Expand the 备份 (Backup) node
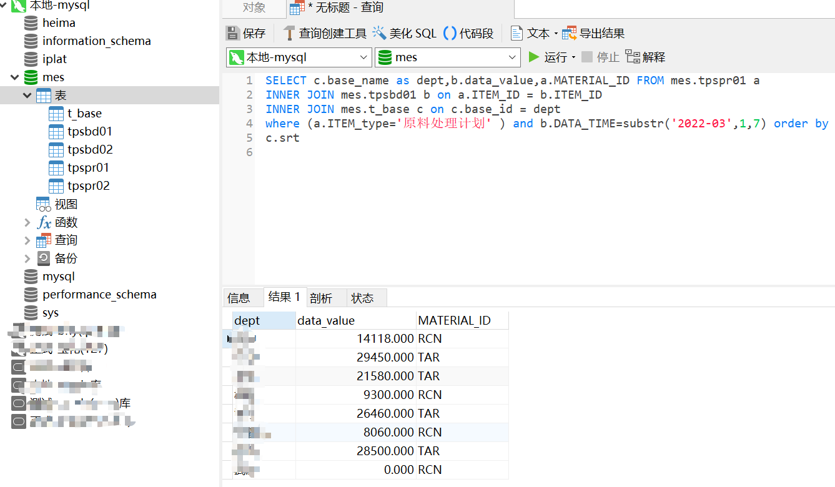This screenshot has width=835, height=487. pos(27,258)
